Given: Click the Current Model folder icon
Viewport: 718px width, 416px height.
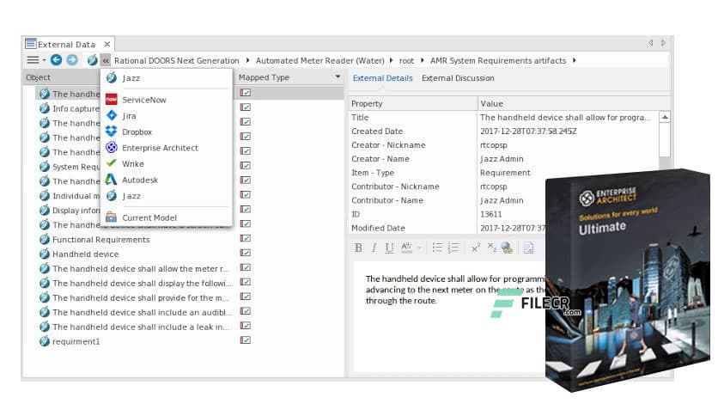Looking at the screenshot, I should click(112, 217).
